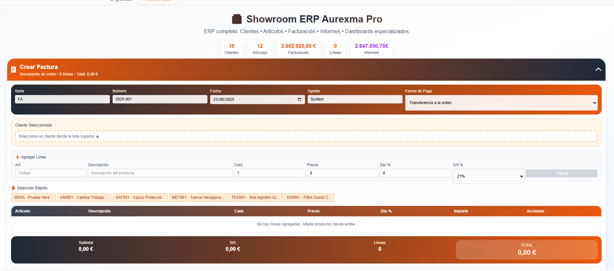Quick-select SERA - Prueba Vera product
Viewport: 614px width, 271px height.
(33, 197)
